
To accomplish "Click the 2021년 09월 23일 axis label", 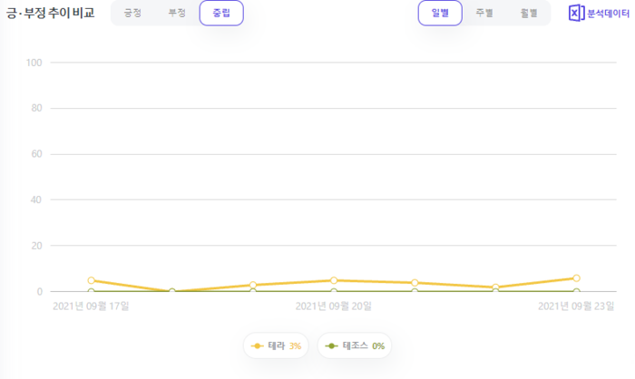I will (x=576, y=306).
